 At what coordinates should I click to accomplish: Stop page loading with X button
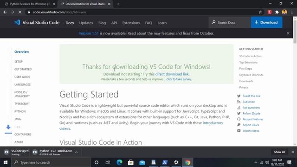pos(20,12)
